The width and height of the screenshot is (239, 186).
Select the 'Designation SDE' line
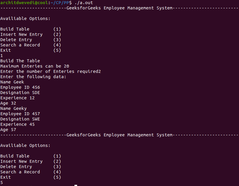click(x=20, y=93)
